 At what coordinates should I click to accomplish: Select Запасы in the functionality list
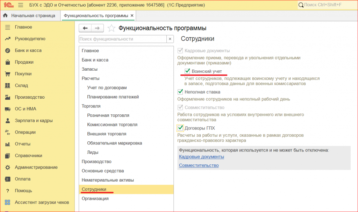(126, 69)
